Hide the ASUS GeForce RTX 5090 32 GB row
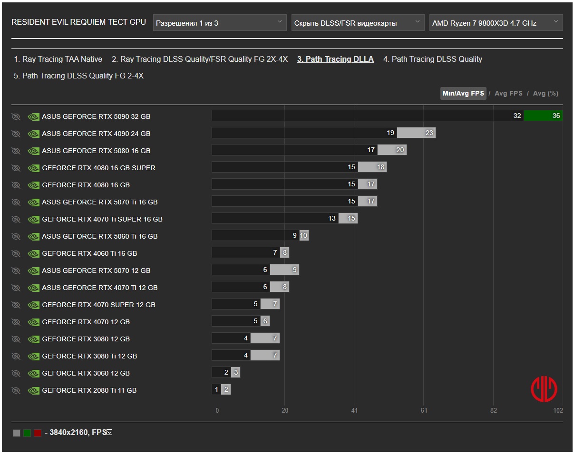 pos(16,116)
